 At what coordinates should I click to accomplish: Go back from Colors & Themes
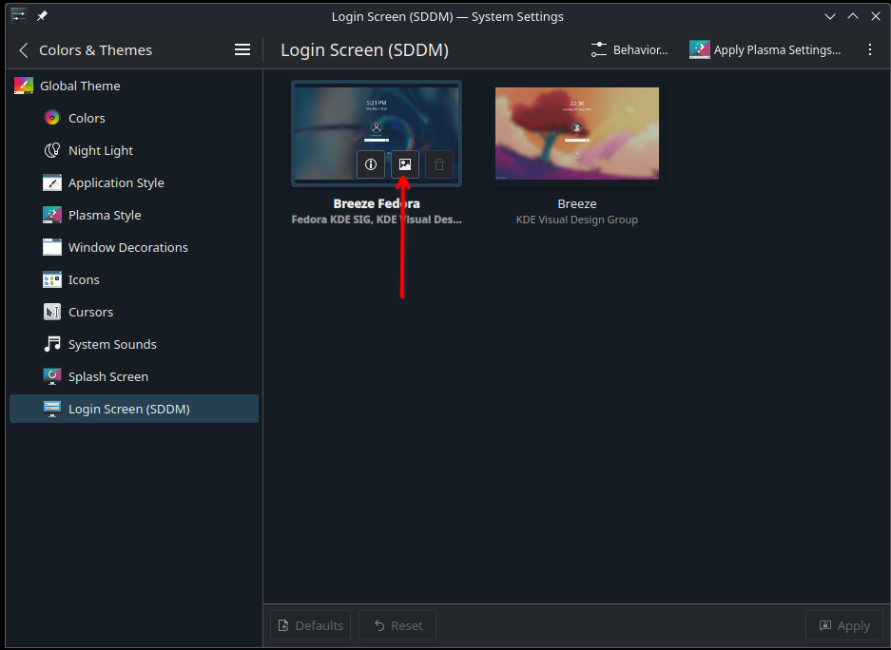(24, 50)
